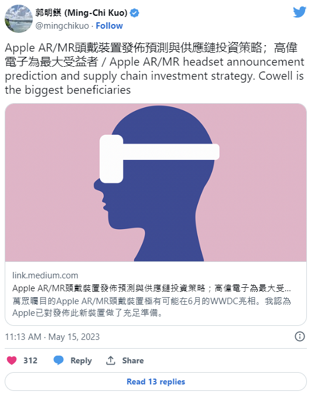The height and width of the screenshot is (395, 311).
Task: Visit the @mingchikuo handle link
Action: (x=62, y=26)
